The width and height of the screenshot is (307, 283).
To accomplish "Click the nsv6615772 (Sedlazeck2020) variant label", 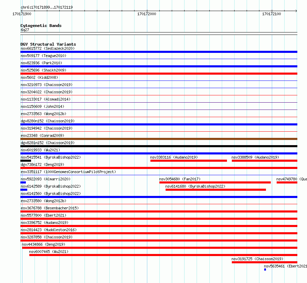I will point(48,48).
